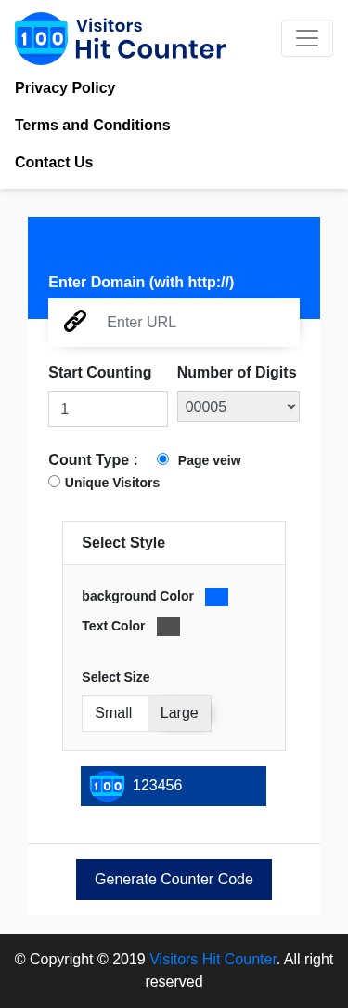Click the chain link icon beside URL field
348x1008 pixels.
(75, 321)
